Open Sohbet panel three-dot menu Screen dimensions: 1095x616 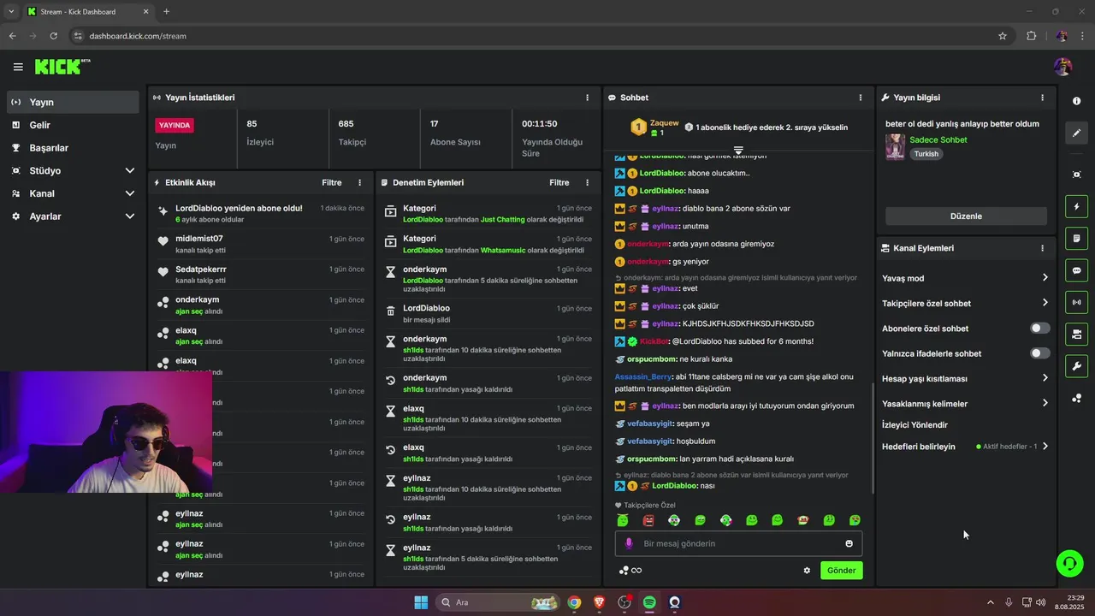point(861,98)
